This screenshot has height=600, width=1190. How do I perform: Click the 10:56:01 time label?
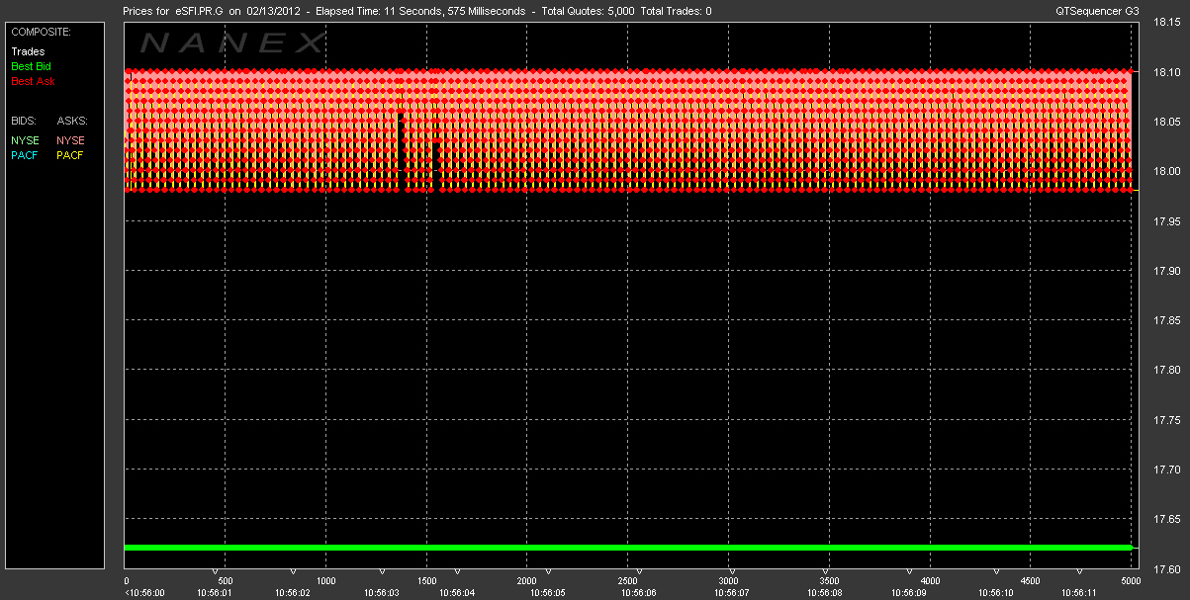click(213, 592)
